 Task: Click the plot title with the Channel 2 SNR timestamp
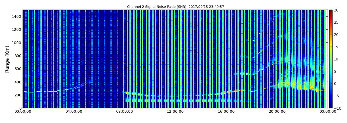176,7
